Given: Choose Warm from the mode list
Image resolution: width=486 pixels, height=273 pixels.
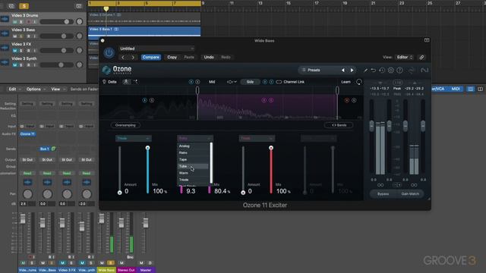Looking at the screenshot, I should (x=193, y=173).
